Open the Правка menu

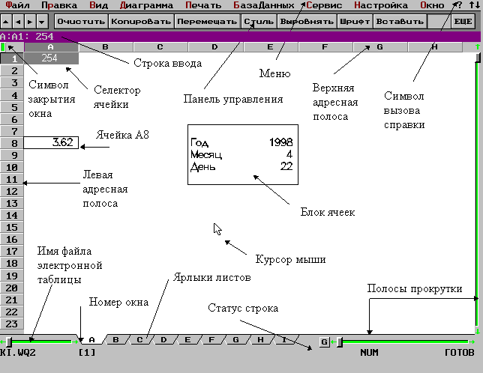pyautogui.click(x=59, y=5)
